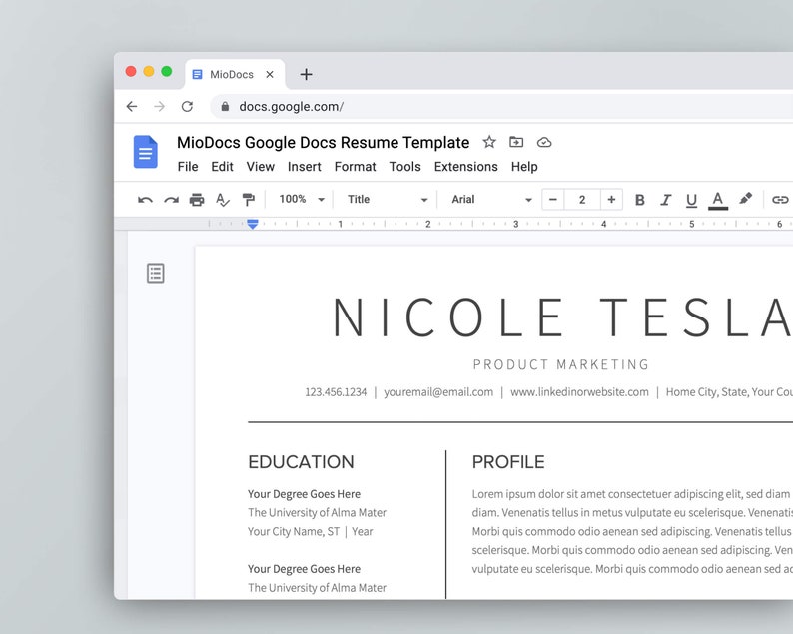Click the macOS green fullscreen window button

click(167, 71)
